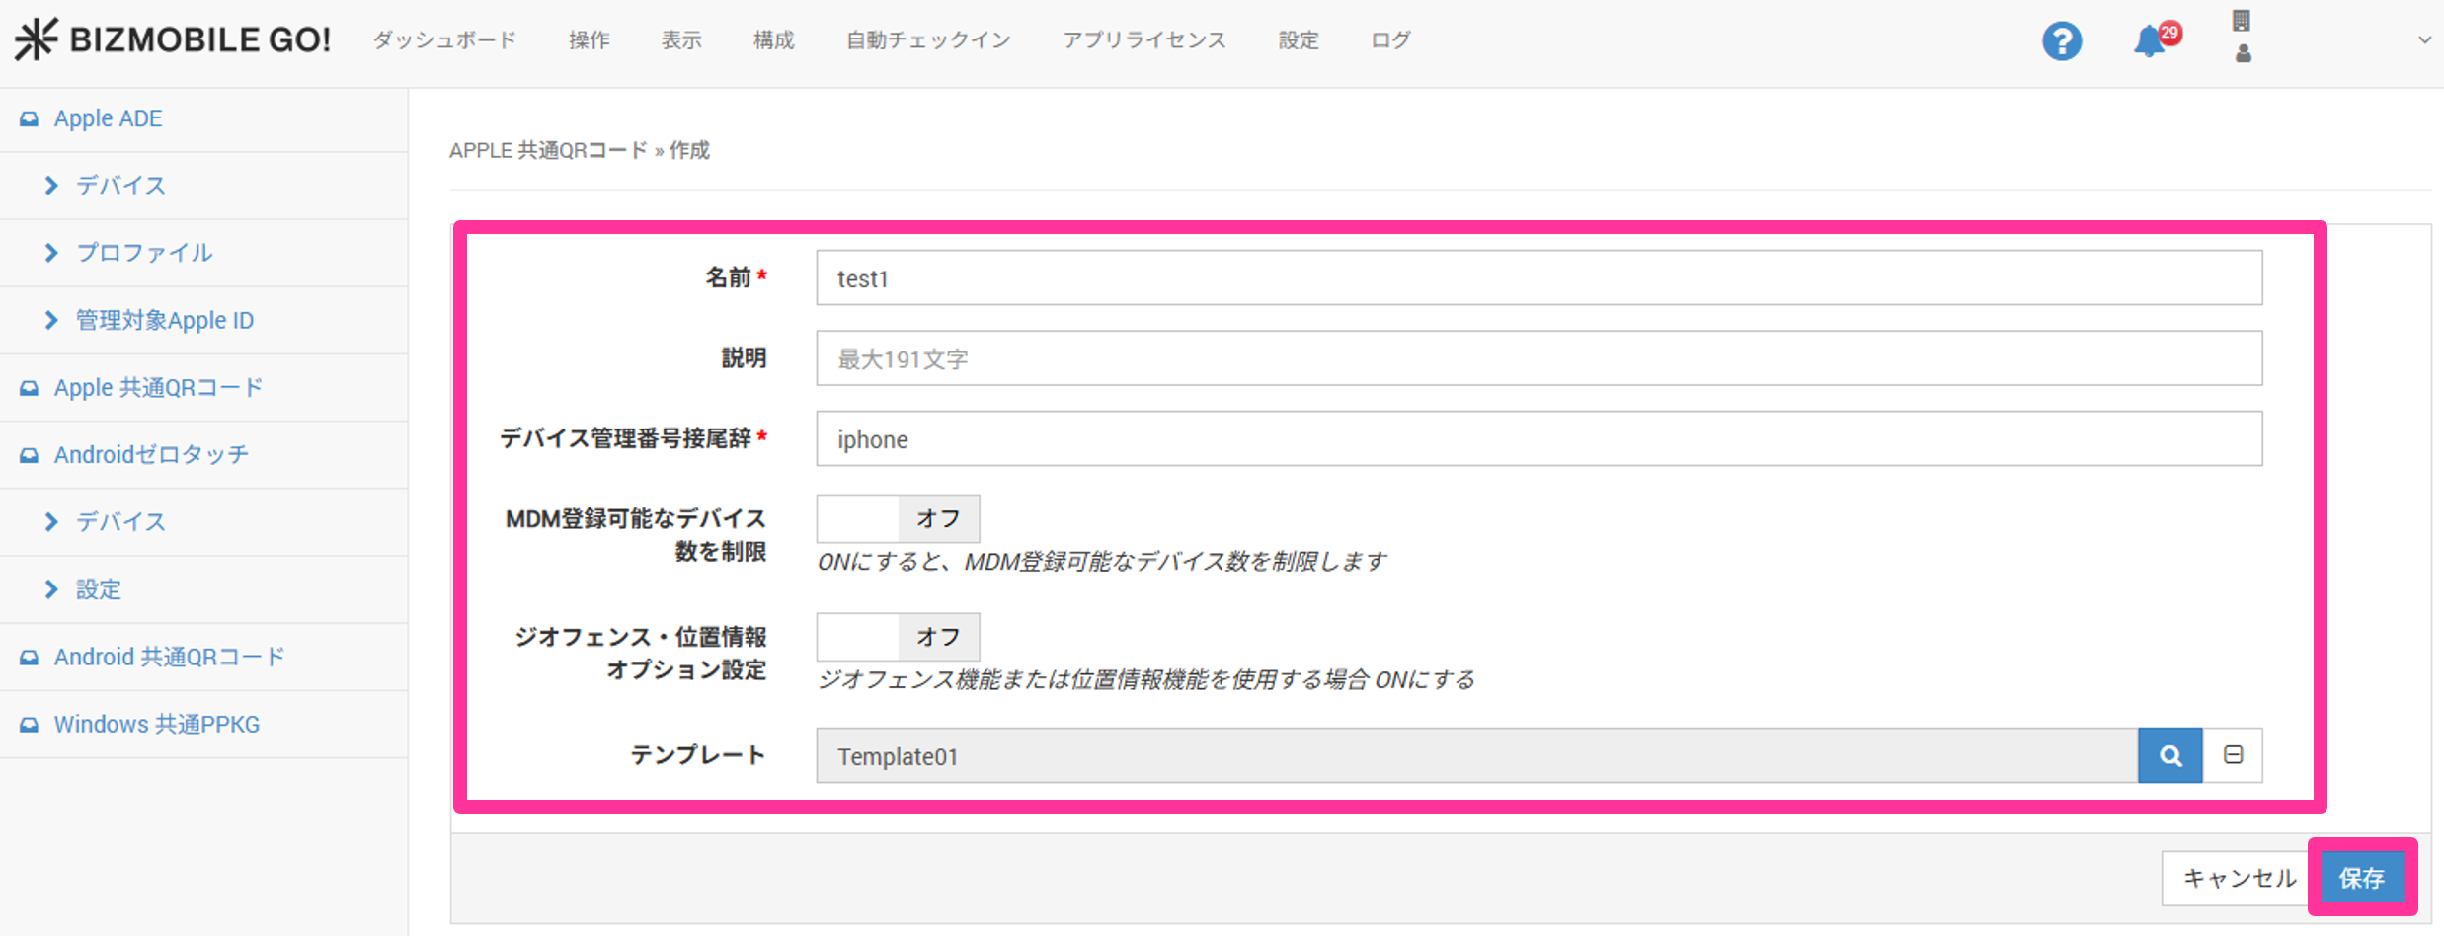This screenshot has height=936, width=2444.
Task: Open the help question mark icon
Action: coord(2061,41)
